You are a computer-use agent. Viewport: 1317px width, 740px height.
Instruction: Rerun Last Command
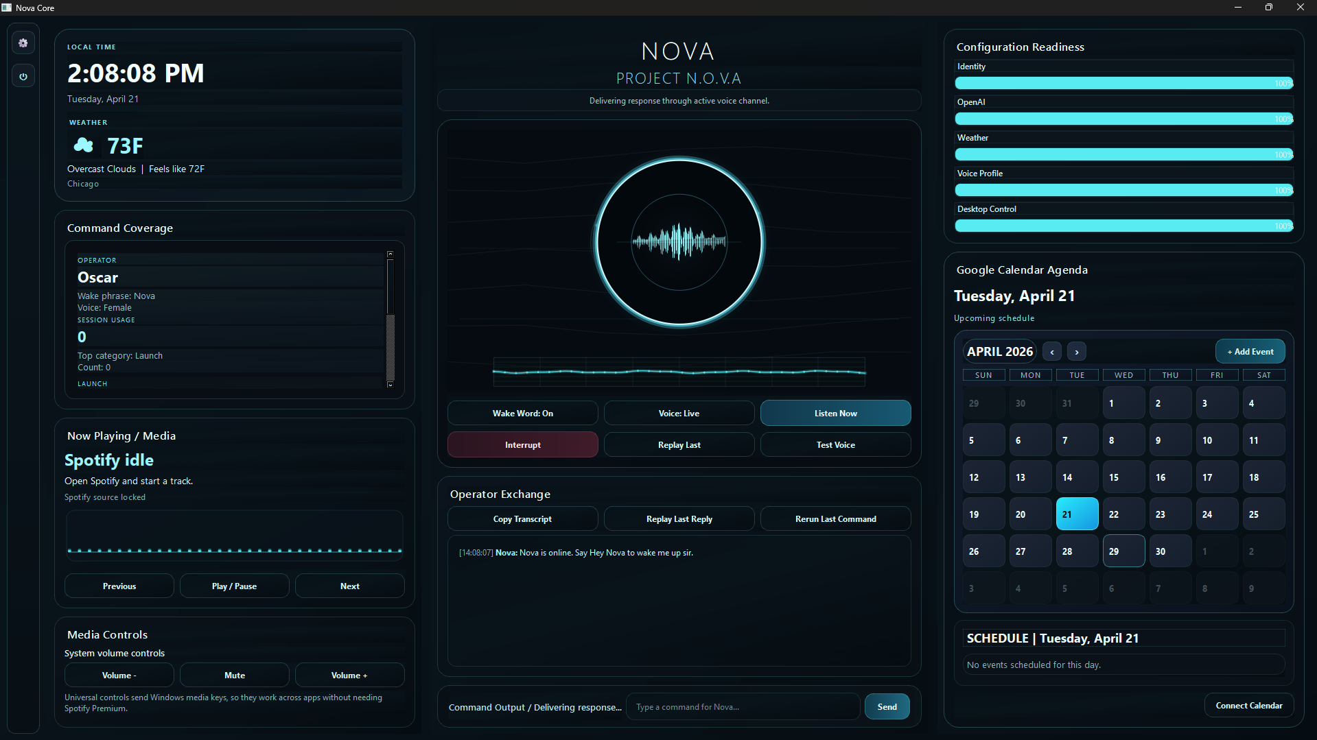pyautogui.click(x=835, y=518)
